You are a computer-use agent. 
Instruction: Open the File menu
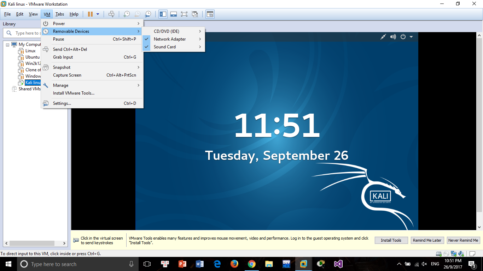tap(7, 14)
